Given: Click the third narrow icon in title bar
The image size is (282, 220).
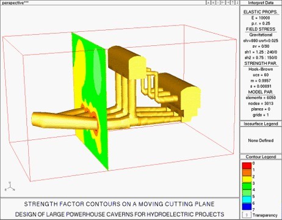Looking at the screenshot, I should tap(218, 3).
